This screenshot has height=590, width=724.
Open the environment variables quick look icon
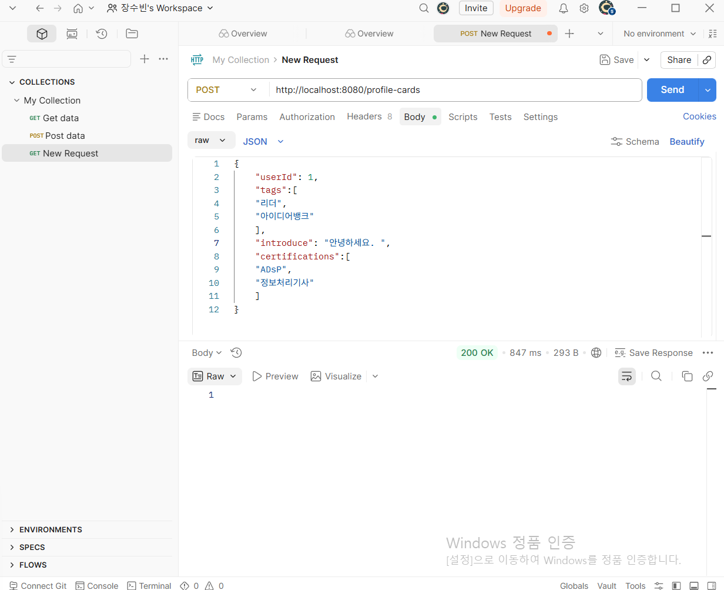tap(713, 34)
